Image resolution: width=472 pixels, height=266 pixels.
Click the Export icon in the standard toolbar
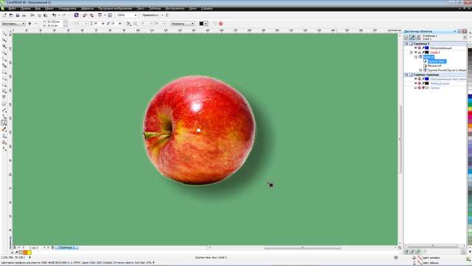click(91, 15)
